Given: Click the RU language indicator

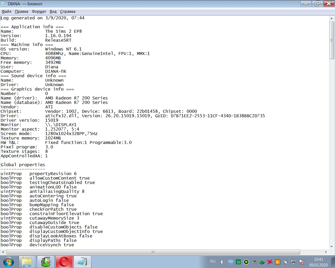Looking at the screenshot, I should pos(213,261).
